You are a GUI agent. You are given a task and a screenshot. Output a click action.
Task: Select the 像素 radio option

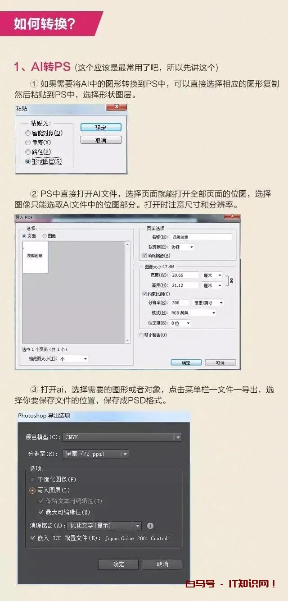coord(28,142)
